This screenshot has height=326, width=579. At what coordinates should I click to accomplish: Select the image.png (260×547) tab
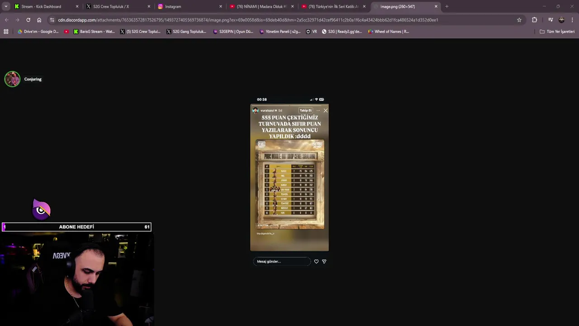pos(406,6)
